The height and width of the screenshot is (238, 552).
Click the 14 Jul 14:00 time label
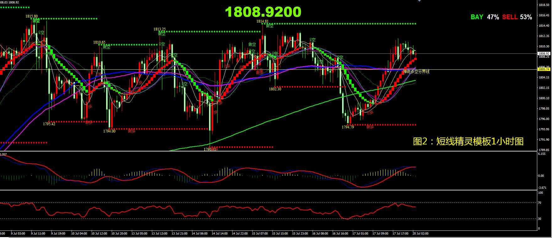220,234
